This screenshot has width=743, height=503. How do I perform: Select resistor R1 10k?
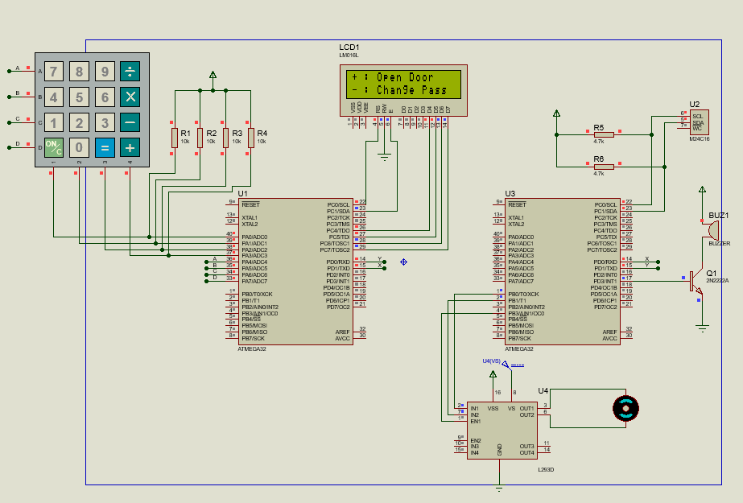(173, 137)
